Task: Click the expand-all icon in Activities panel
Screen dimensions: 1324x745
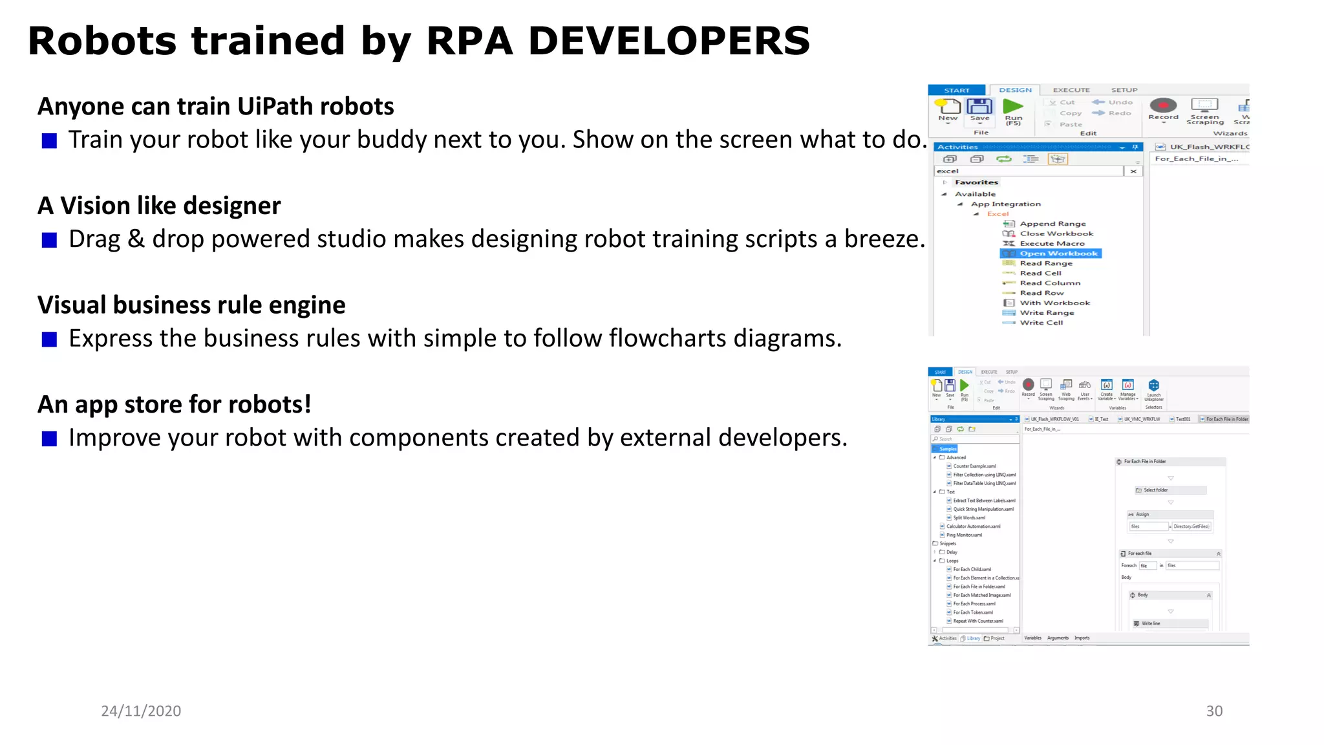Action: click(950, 159)
